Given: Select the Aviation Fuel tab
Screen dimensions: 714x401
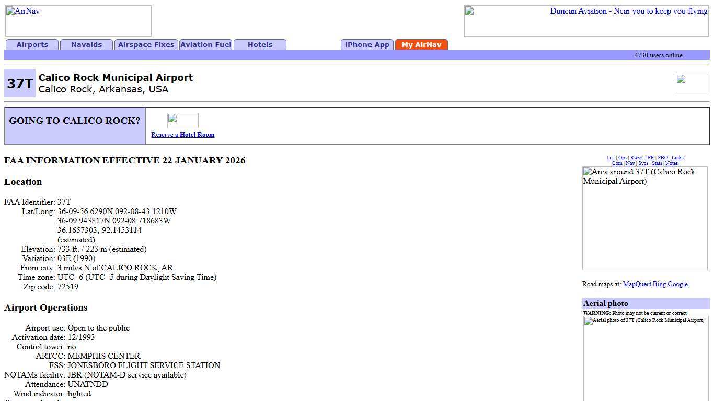Looking at the screenshot, I should [205, 45].
